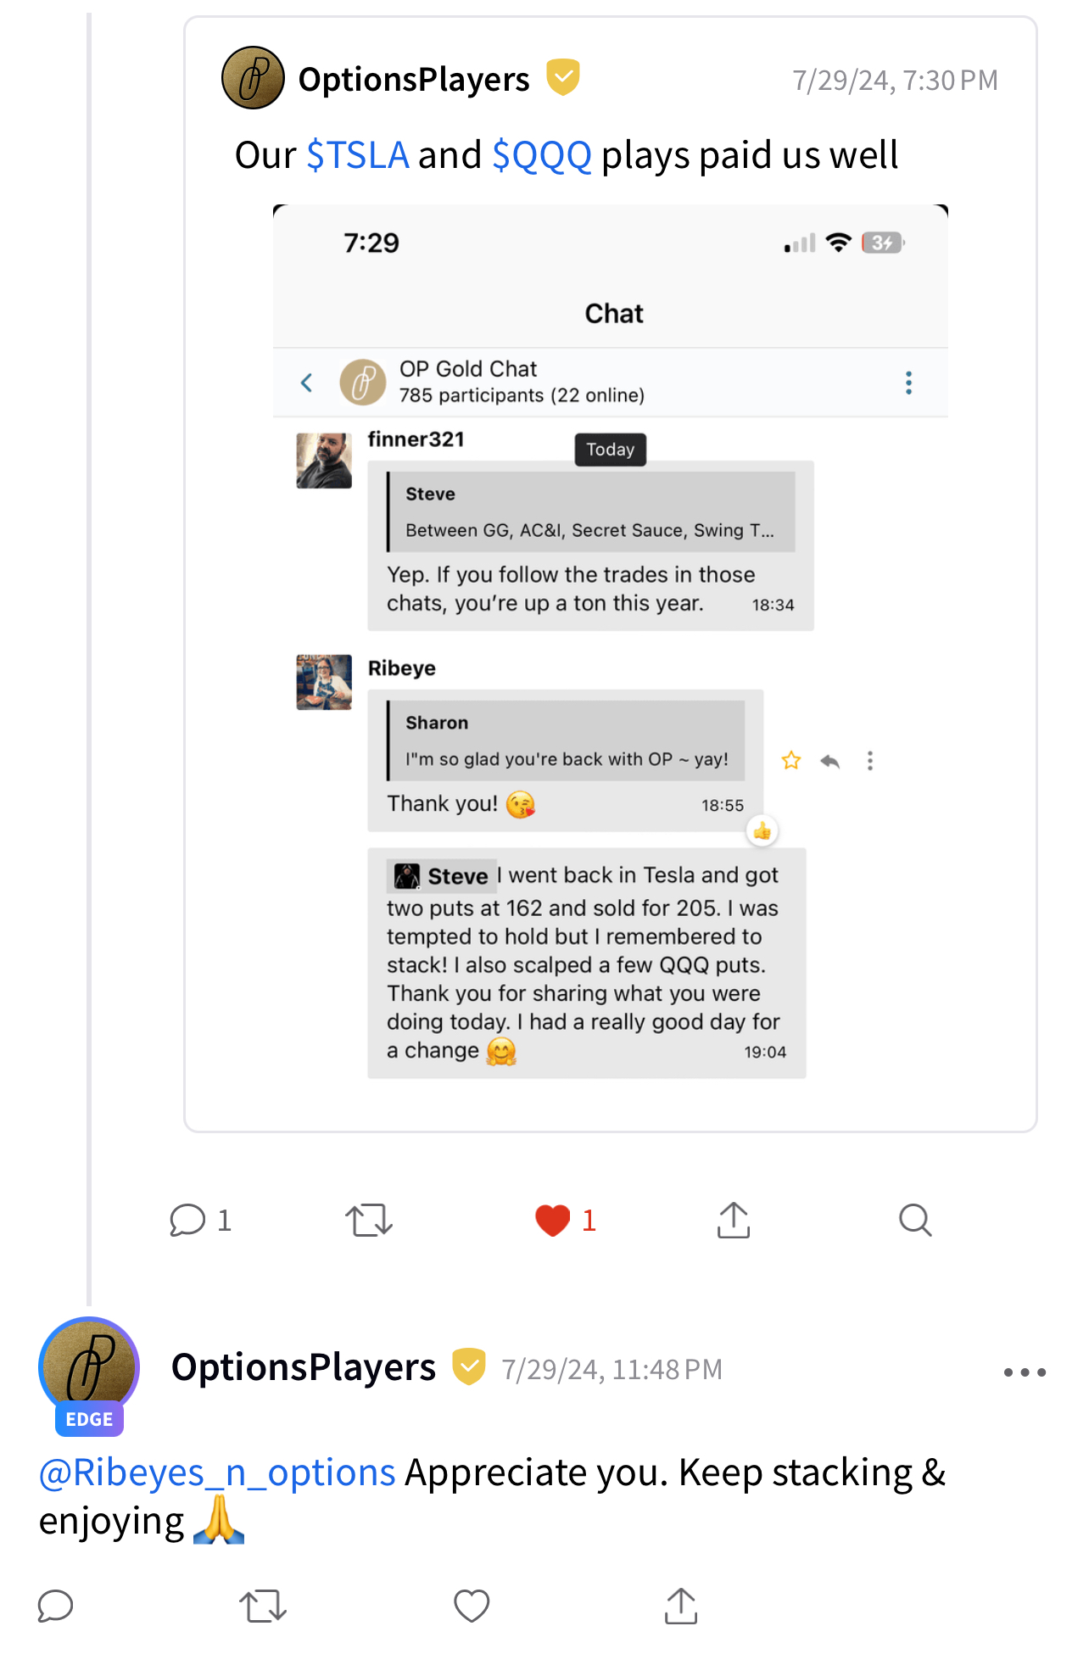Open @Ribeyes_n_options profile mention
The height and width of the screenshot is (1654, 1089).
tap(217, 1472)
